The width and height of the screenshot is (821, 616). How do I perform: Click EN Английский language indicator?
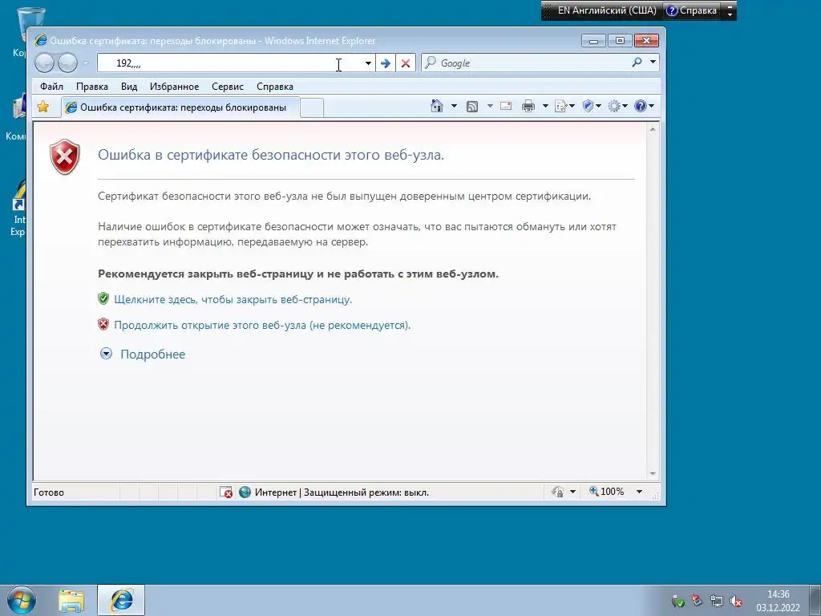point(606,10)
